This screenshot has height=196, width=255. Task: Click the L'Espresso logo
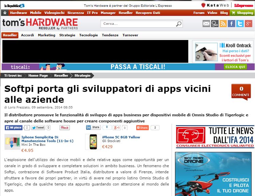(x=243, y=5)
